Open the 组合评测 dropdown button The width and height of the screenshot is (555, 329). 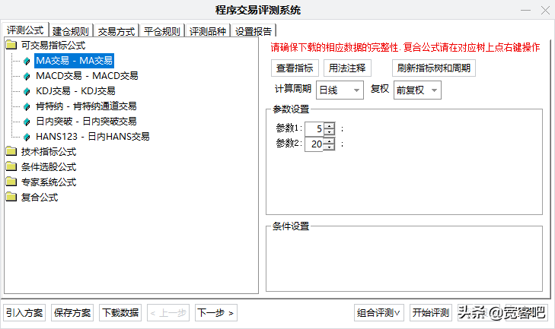[378, 312]
